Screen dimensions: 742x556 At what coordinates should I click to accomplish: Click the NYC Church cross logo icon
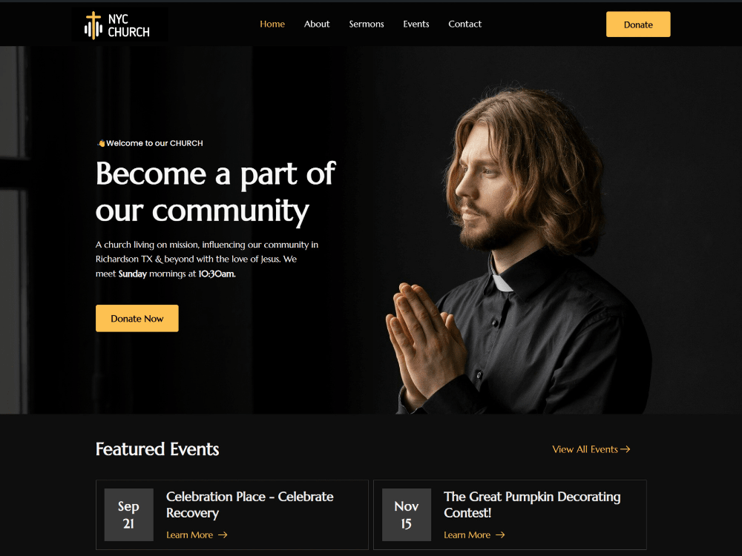(x=93, y=25)
